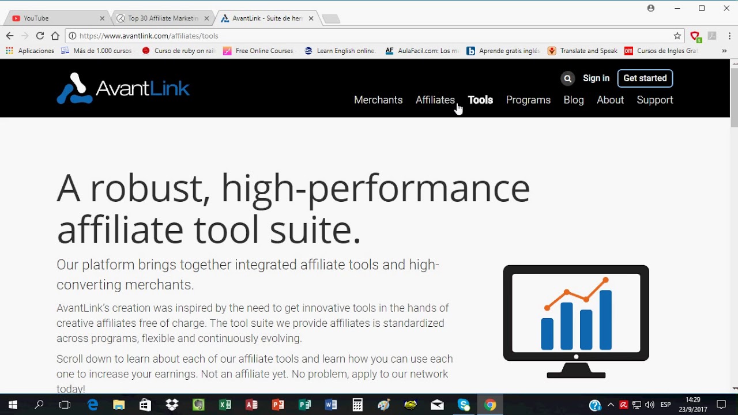This screenshot has width=738, height=415.
Task: Close the Top 30 Affiliate Marketing tab
Action: 206,18
